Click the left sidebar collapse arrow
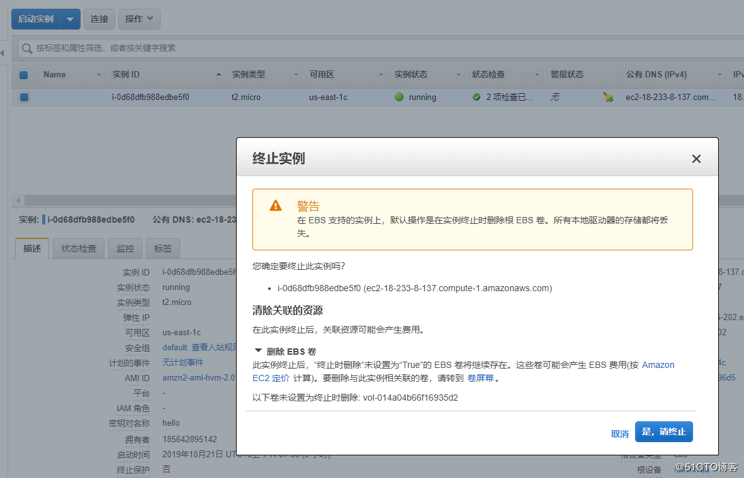The height and width of the screenshot is (478, 744). coord(3,53)
